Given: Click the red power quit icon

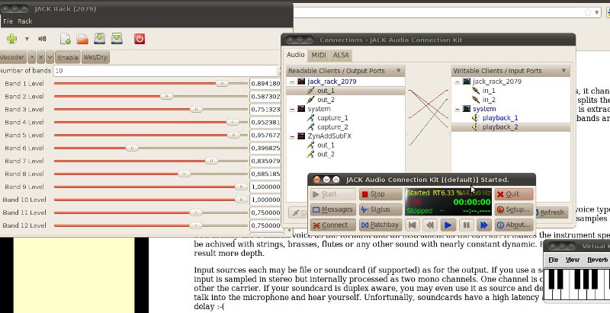Looking at the screenshot, I should coord(140,38).
